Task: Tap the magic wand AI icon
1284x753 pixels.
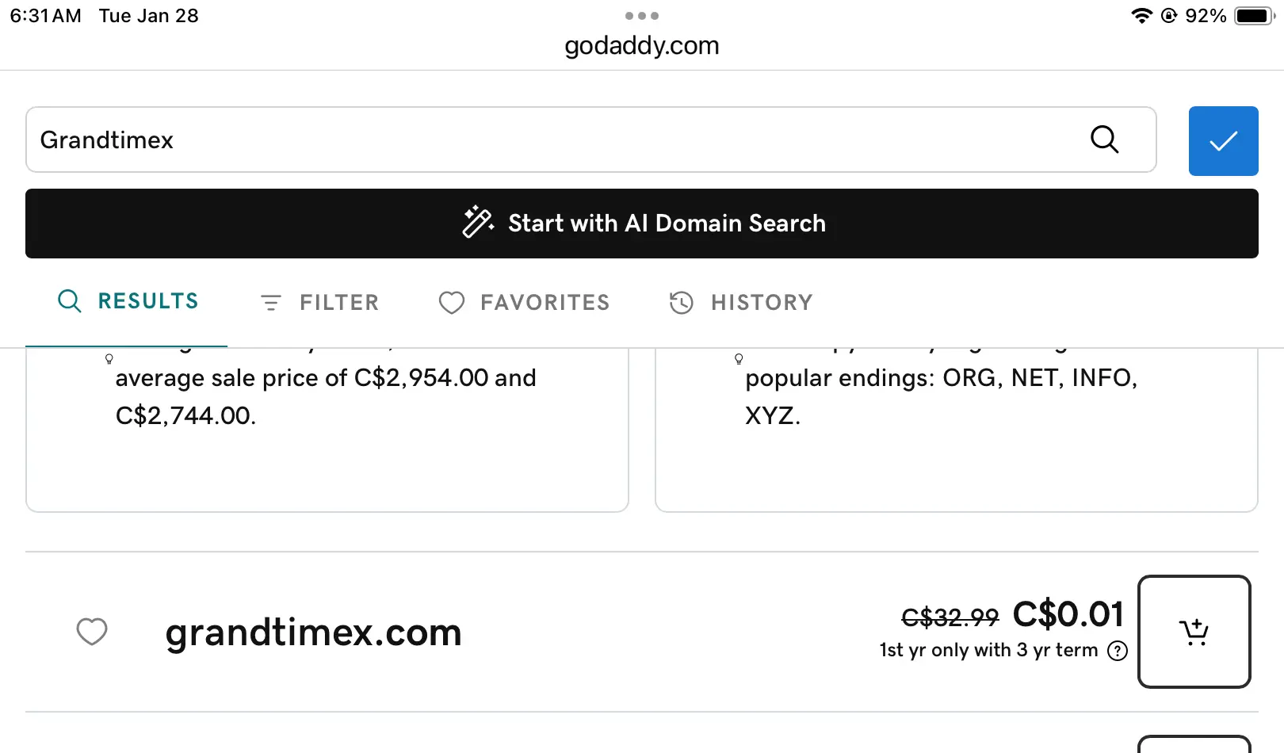Action: tap(478, 223)
